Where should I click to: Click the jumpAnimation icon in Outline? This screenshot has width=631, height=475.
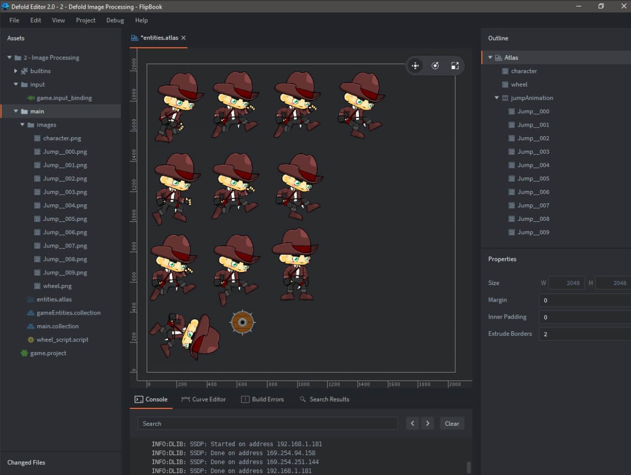click(x=505, y=98)
